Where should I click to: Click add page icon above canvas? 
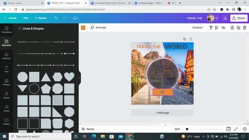[x=191, y=39]
